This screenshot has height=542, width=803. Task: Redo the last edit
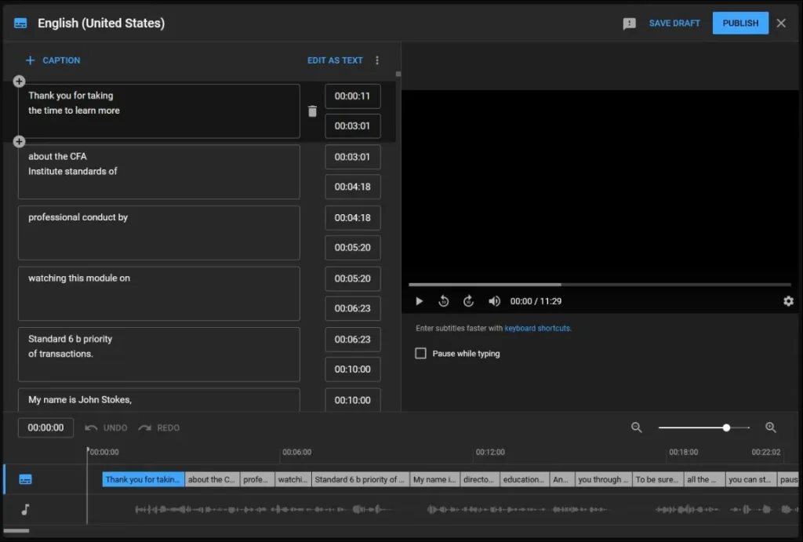click(159, 427)
